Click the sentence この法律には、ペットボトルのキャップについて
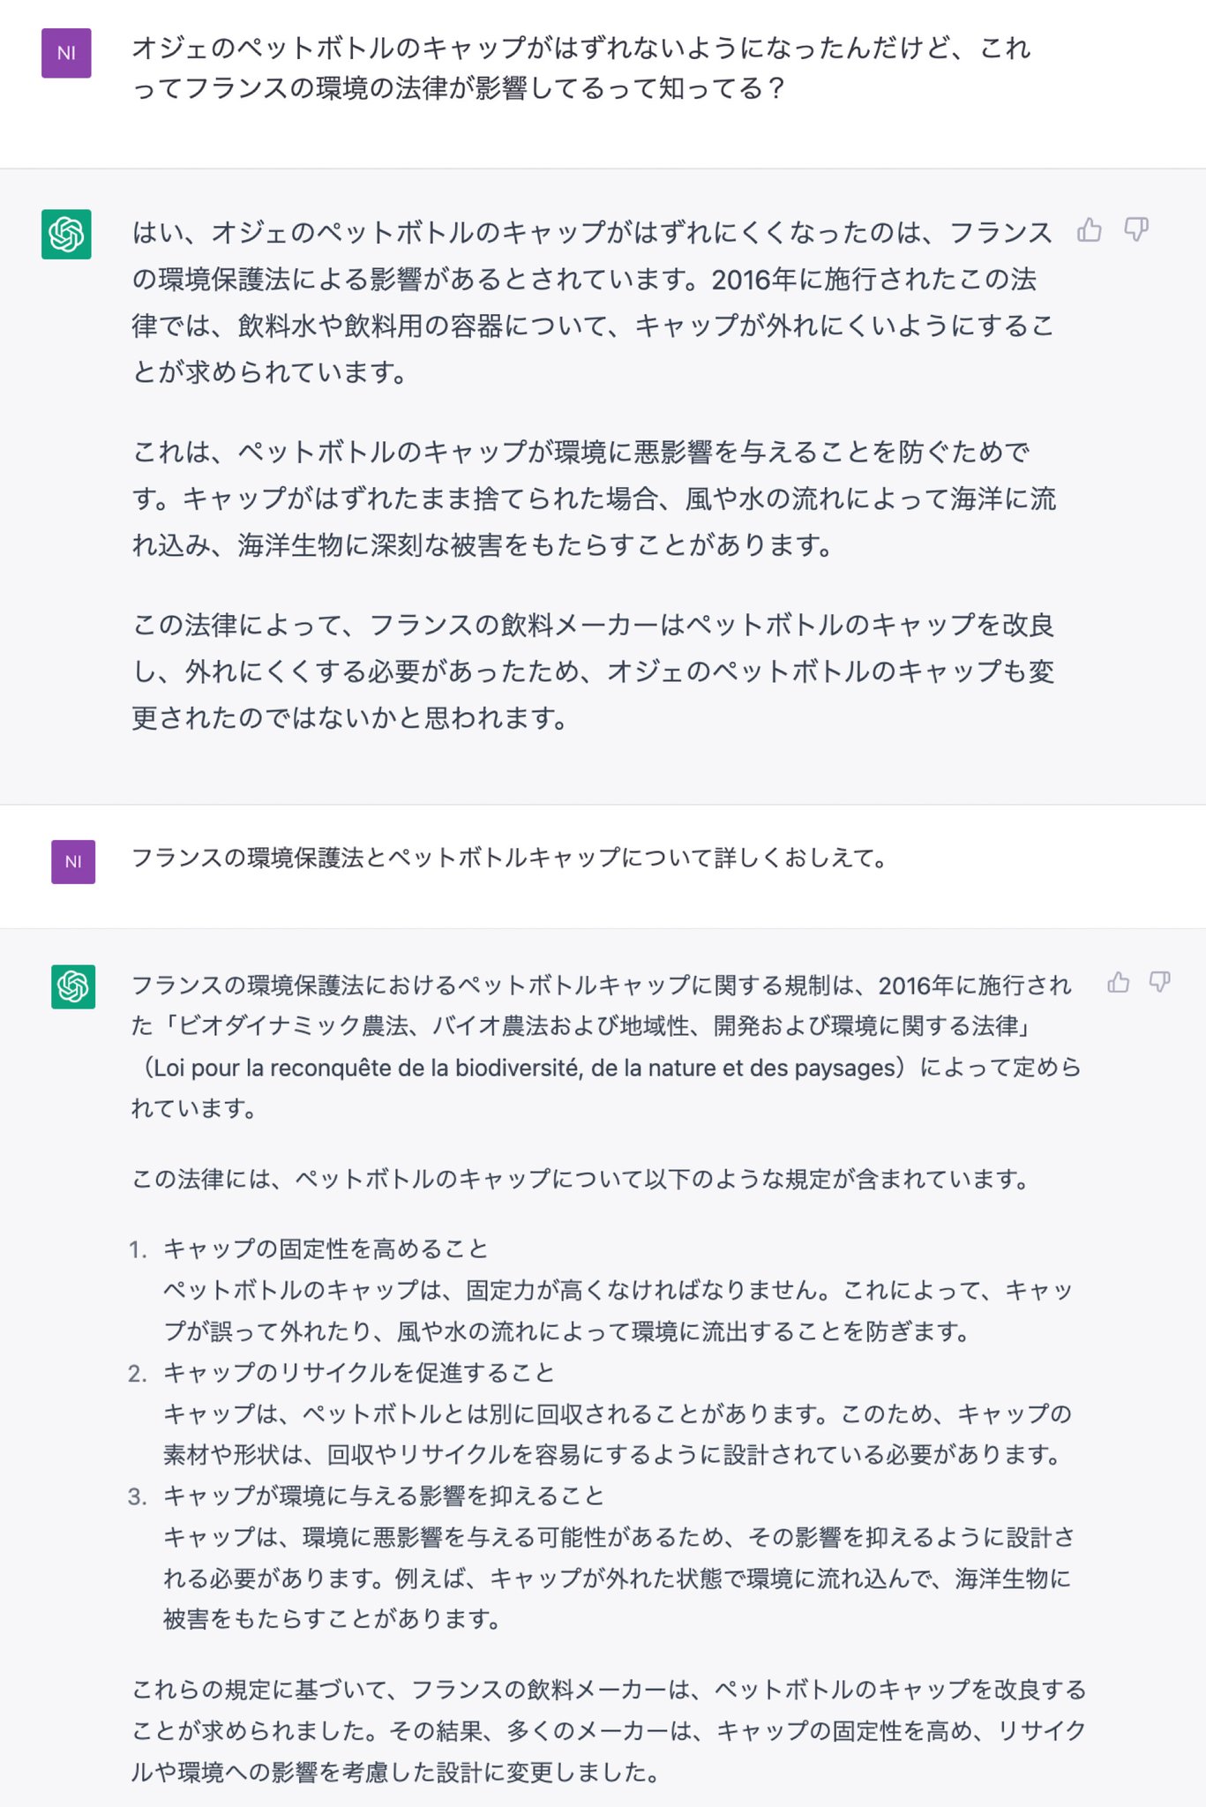 [581, 1179]
